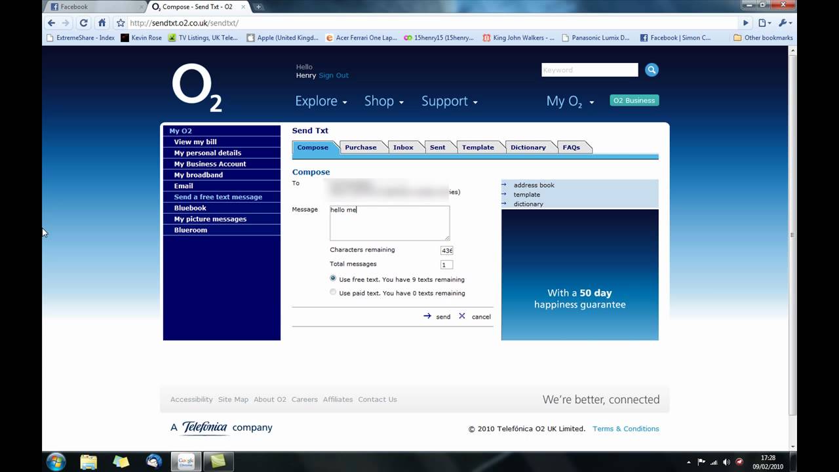839x472 pixels.
Task: Bookmark page with the star icon
Action: 121,23
